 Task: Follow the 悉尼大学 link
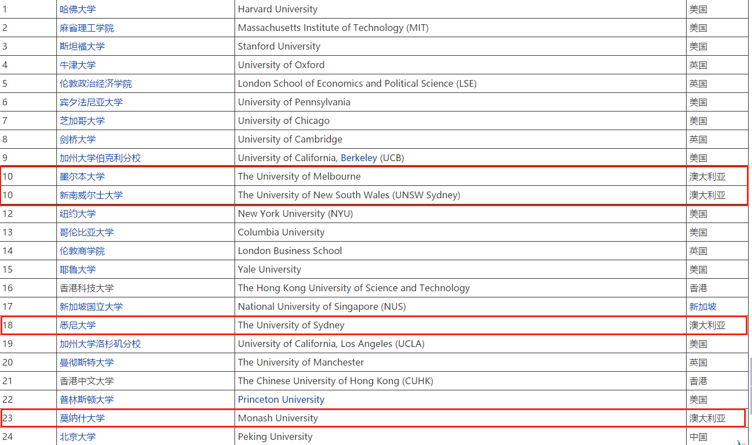point(78,325)
